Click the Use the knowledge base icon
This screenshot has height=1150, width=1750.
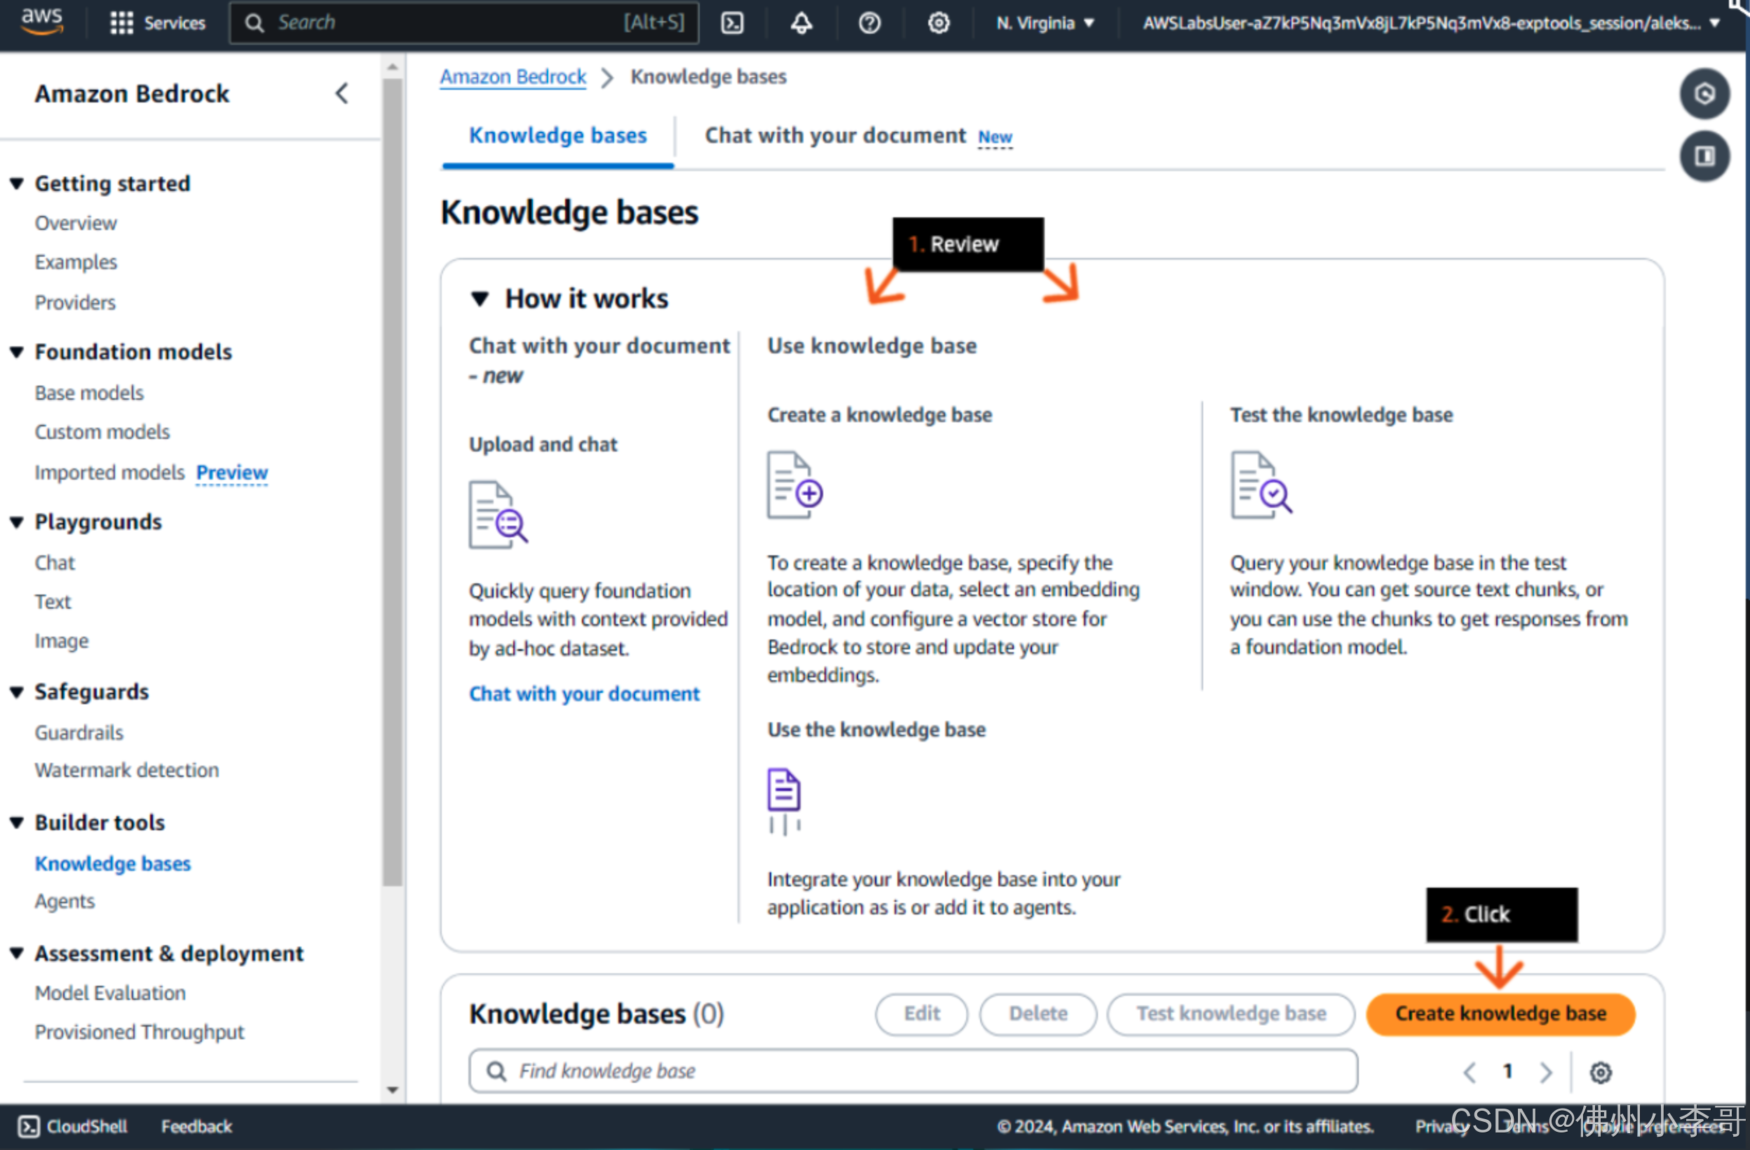(x=785, y=801)
